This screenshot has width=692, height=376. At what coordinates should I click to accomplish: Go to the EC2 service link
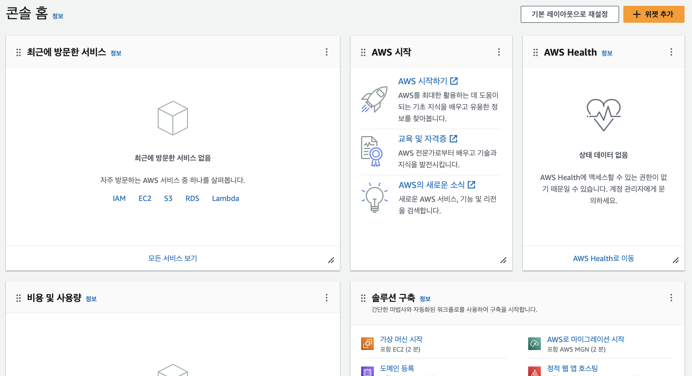[145, 199]
